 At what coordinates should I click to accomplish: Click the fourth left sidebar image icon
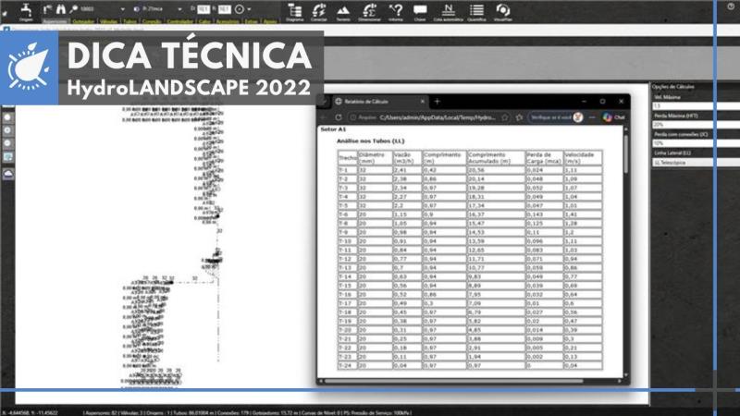[8, 157]
